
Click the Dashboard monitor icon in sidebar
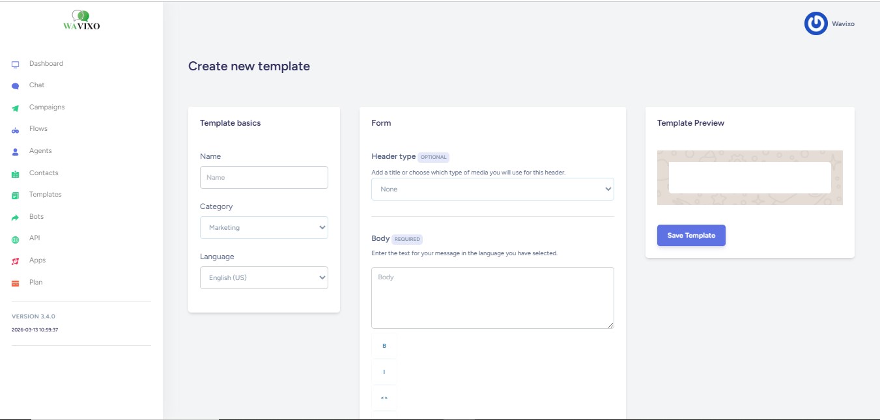click(16, 64)
